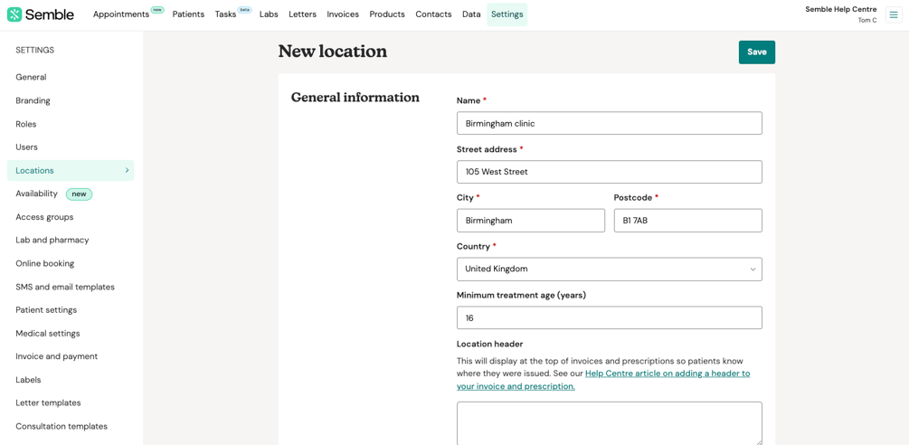Screen dimensions: 909x445
Task: Go to Invoice and payment settings
Action: click(x=57, y=356)
